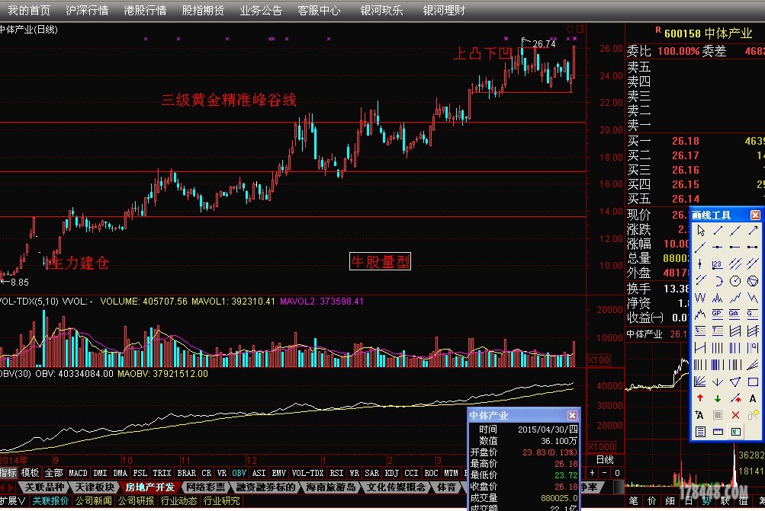The width and height of the screenshot is (765, 511).
Task: Select the GA lines tool
Action: pyautogui.click(x=734, y=315)
